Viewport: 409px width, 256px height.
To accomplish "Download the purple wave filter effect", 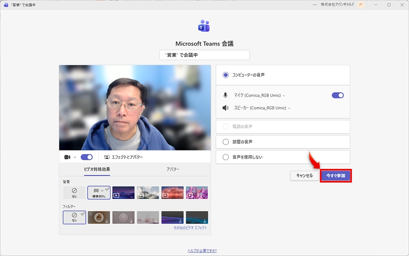I will [180, 220].
